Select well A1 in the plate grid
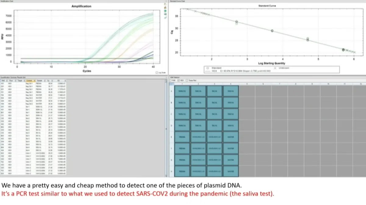Image resolution: width=366 pixels, height=205 pixels. point(182,91)
